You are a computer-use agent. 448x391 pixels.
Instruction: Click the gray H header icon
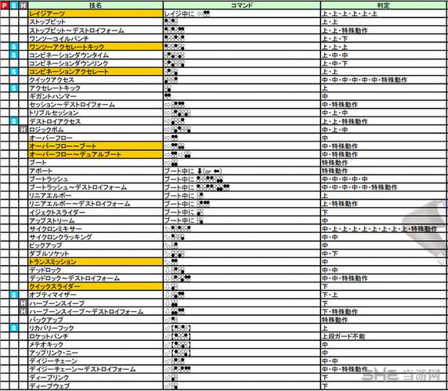(x=23, y=5)
